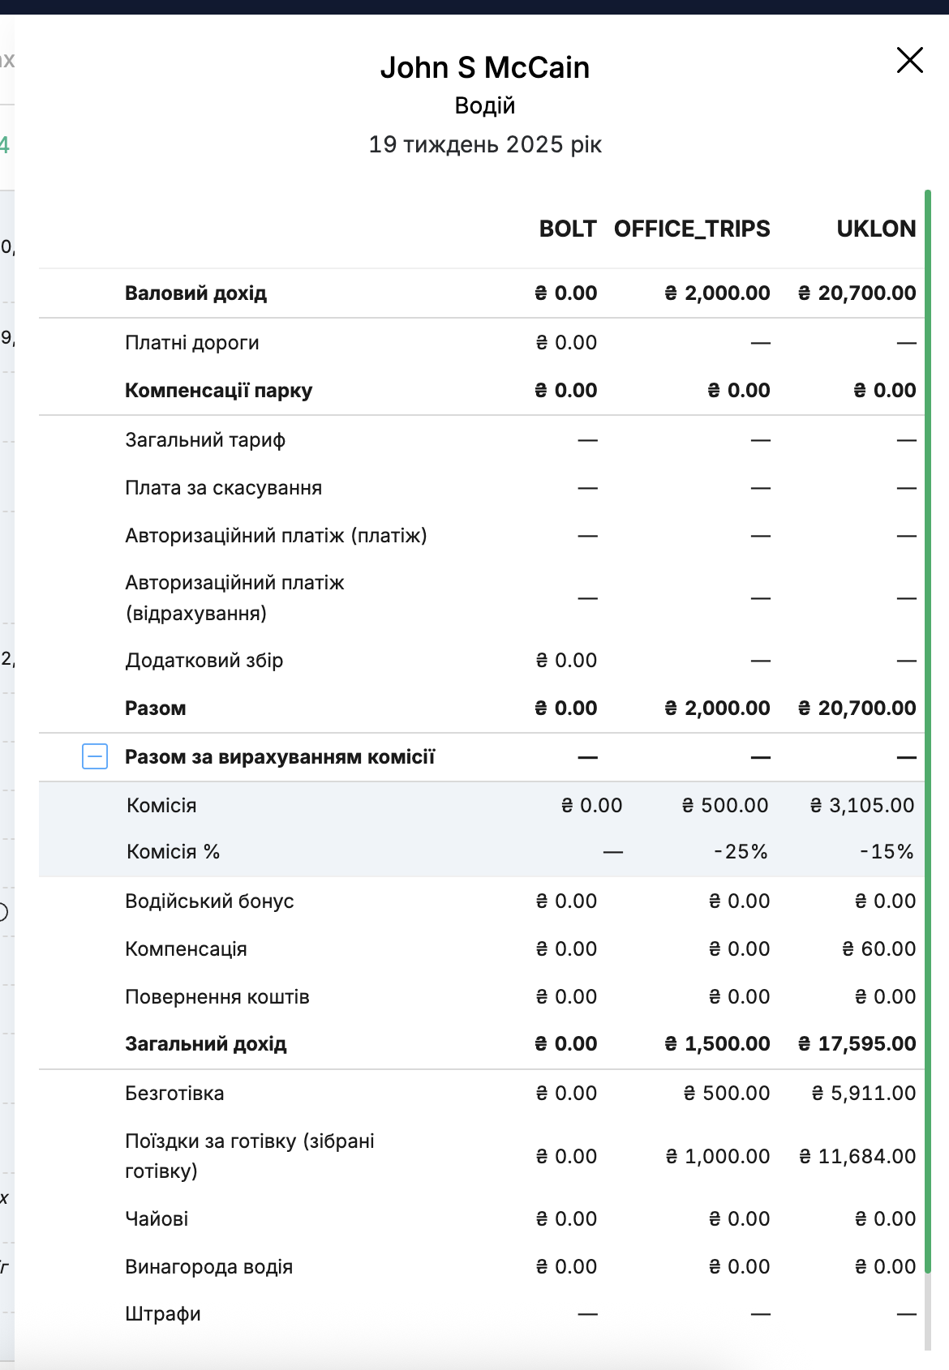
Task: Click the 'Комісія %' row label
Action: pyautogui.click(x=174, y=851)
